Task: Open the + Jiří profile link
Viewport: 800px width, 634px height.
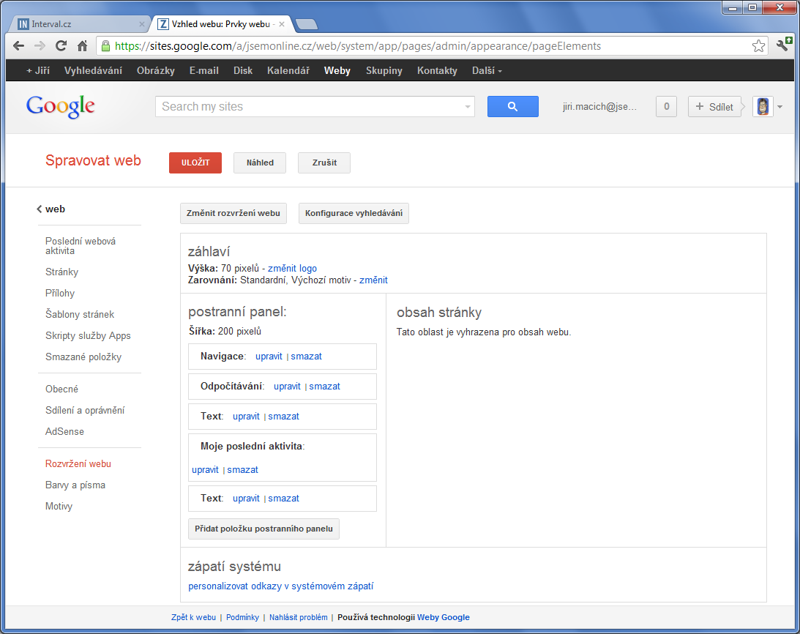Action: (x=38, y=71)
